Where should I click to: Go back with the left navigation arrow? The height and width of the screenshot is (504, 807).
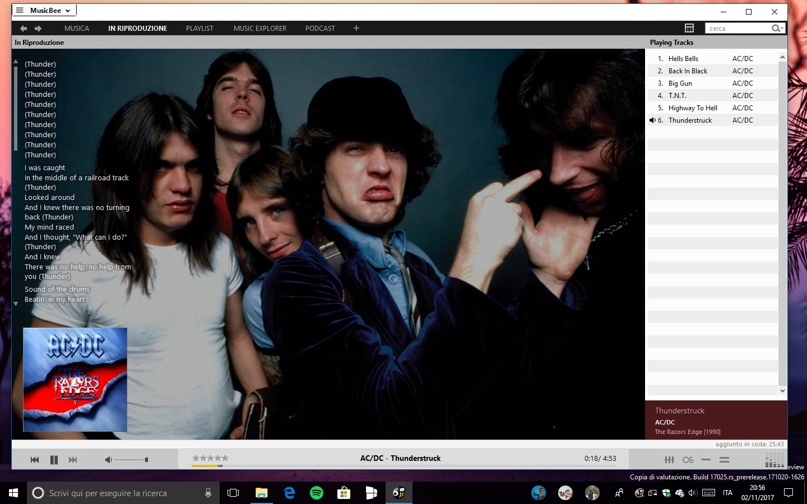(x=24, y=28)
